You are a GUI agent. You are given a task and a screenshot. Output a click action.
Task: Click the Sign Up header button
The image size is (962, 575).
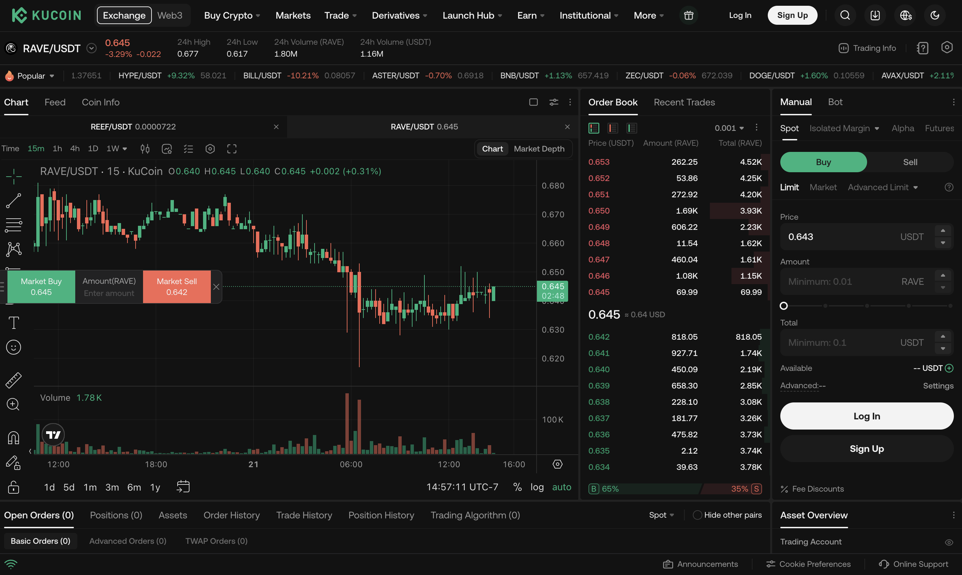click(793, 16)
